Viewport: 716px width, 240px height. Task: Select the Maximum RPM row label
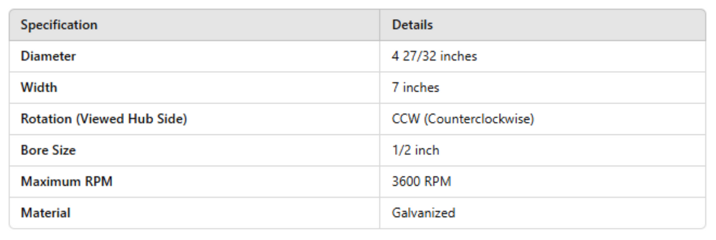coord(67,182)
